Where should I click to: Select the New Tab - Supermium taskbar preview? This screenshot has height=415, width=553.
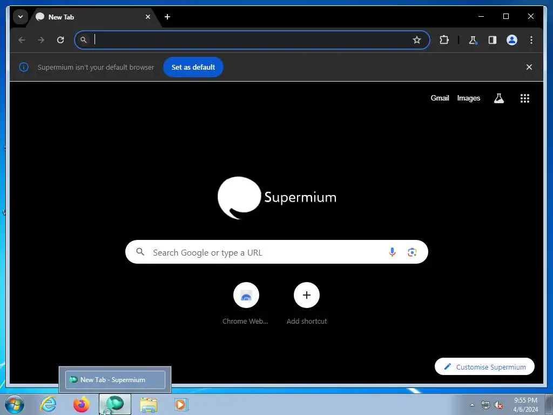(115, 380)
